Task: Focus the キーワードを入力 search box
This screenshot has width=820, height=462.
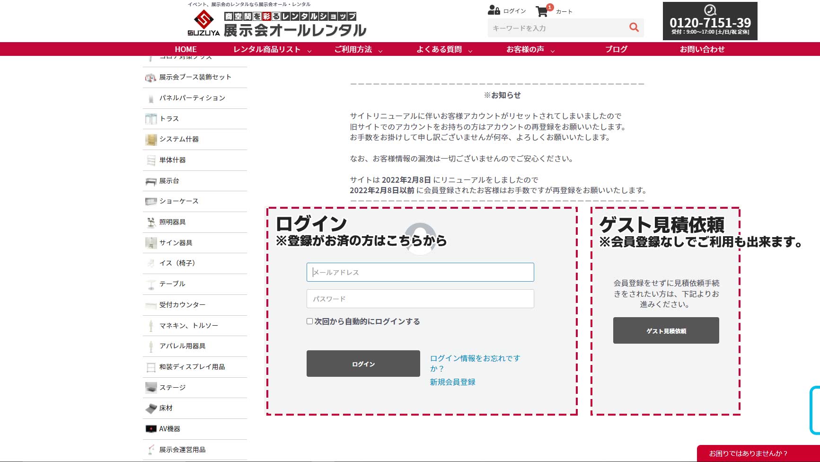Action: (556, 28)
